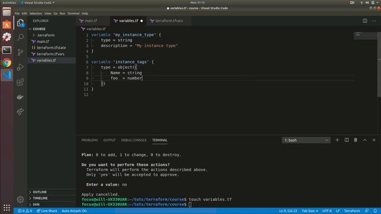Open notifications bell in status bar
The height and width of the screenshot is (214, 381).
click(375, 211)
